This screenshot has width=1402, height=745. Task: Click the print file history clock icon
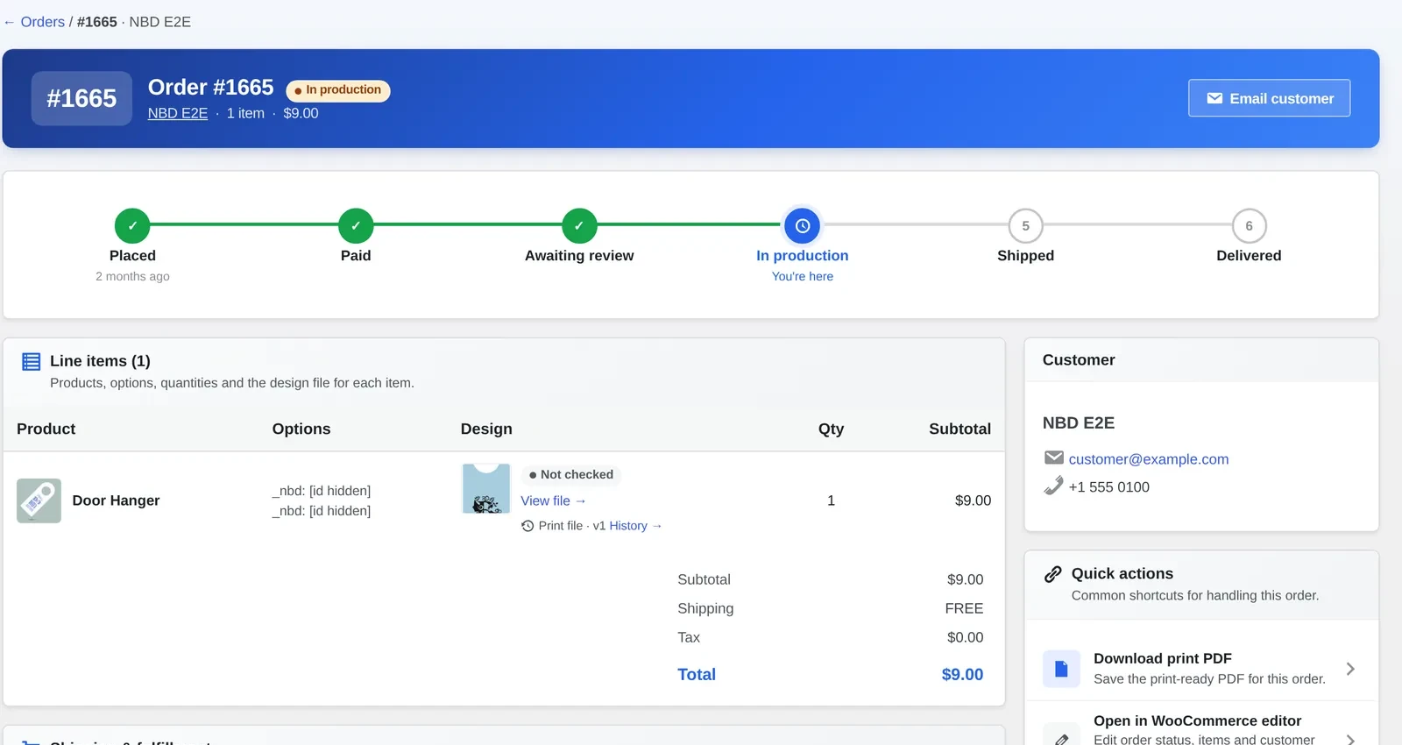click(528, 526)
